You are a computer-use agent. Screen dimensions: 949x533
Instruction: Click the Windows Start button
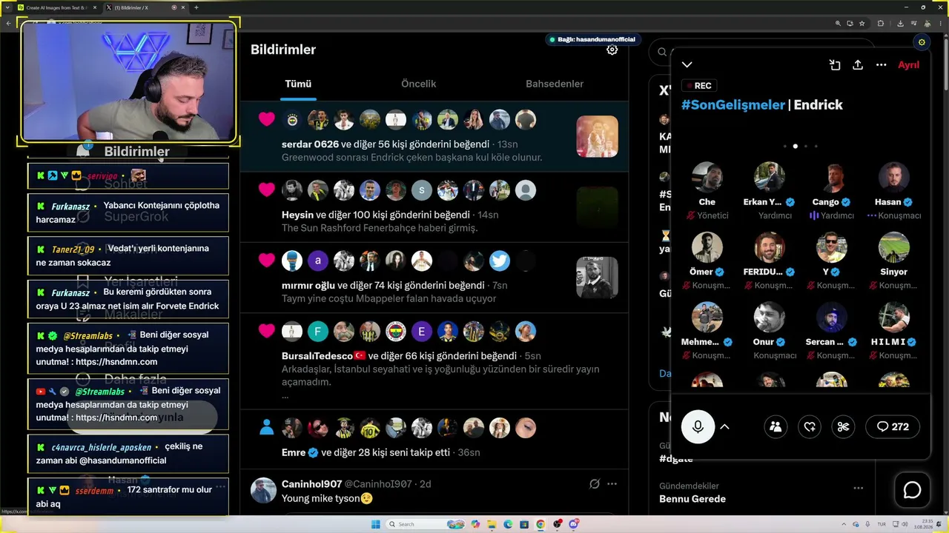pyautogui.click(x=376, y=524)
